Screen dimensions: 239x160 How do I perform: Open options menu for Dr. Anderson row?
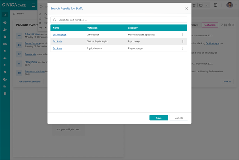(x=183, y=35)
